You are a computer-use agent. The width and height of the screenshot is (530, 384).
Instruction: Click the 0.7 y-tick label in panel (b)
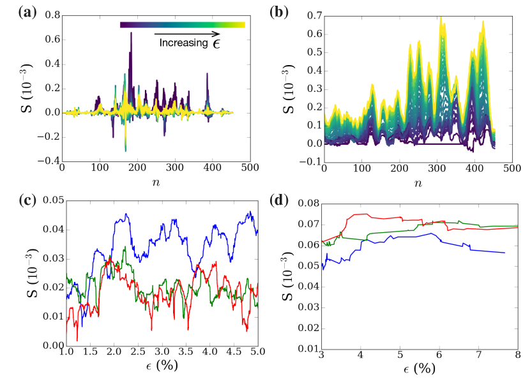tap(315, 15)
